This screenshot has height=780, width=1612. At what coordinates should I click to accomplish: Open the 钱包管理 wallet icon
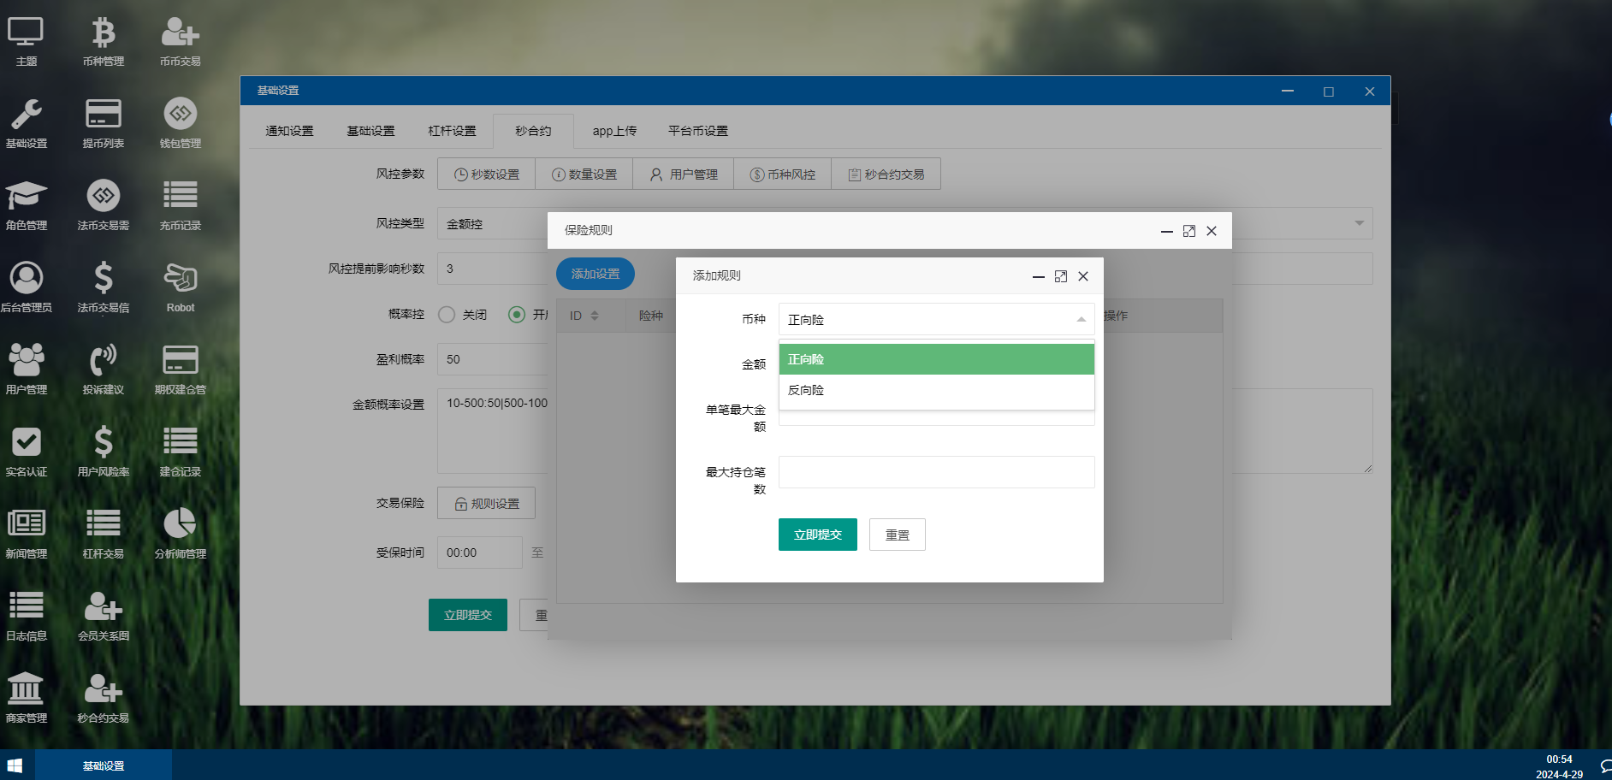pos(180,122)
